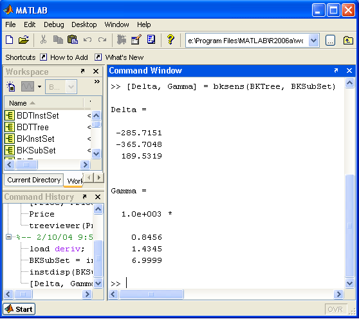Browse for a folder with the ellipsis button
Image resolution: width=359 pixels, height=319 pixels.
coord(330,41)
